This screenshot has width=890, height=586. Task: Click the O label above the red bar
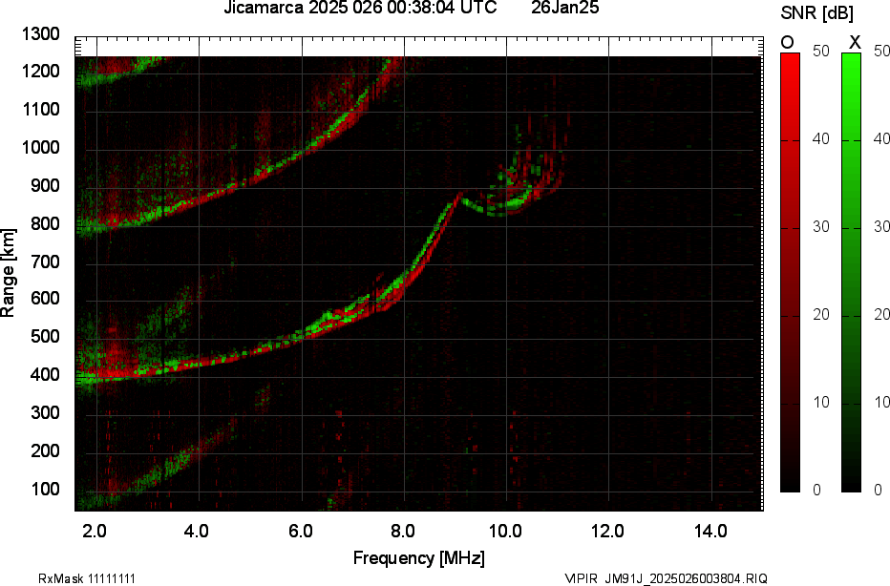787,42
